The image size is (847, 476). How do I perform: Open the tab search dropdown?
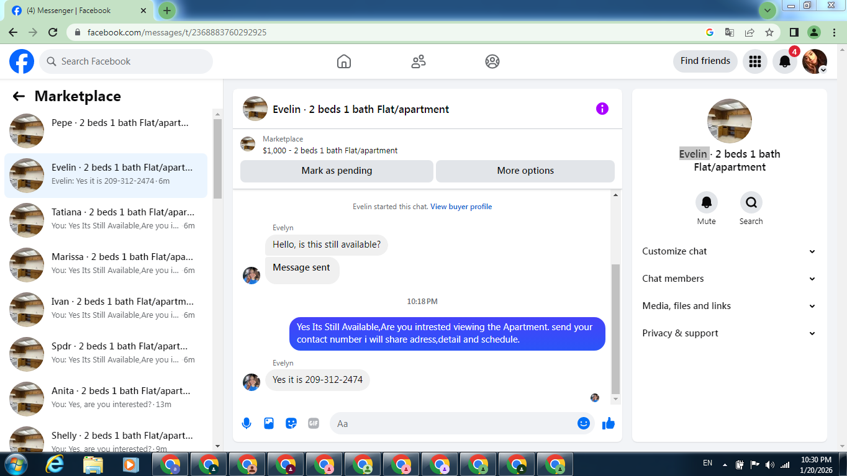(768, 11)
